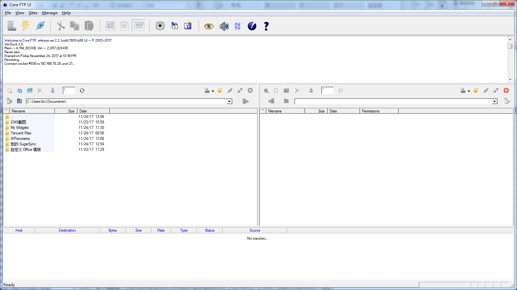Open Options via the gear icon
The height and width of the screenshot is (290, 517).
click(160, 26)
